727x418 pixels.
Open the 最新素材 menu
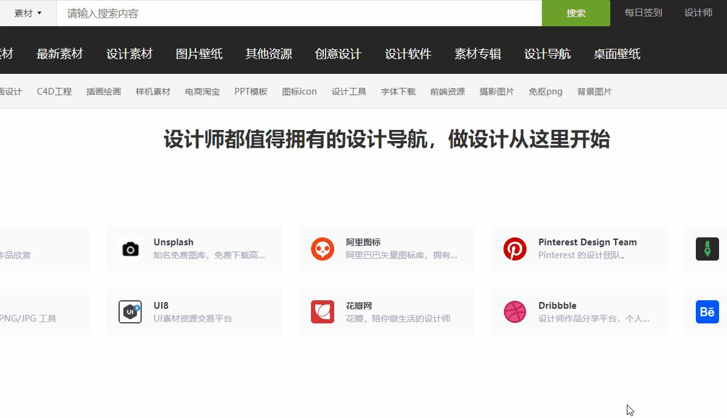60,54
